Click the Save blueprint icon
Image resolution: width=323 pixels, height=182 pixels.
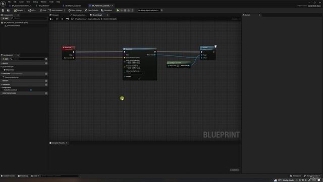[x=3, y=10]
